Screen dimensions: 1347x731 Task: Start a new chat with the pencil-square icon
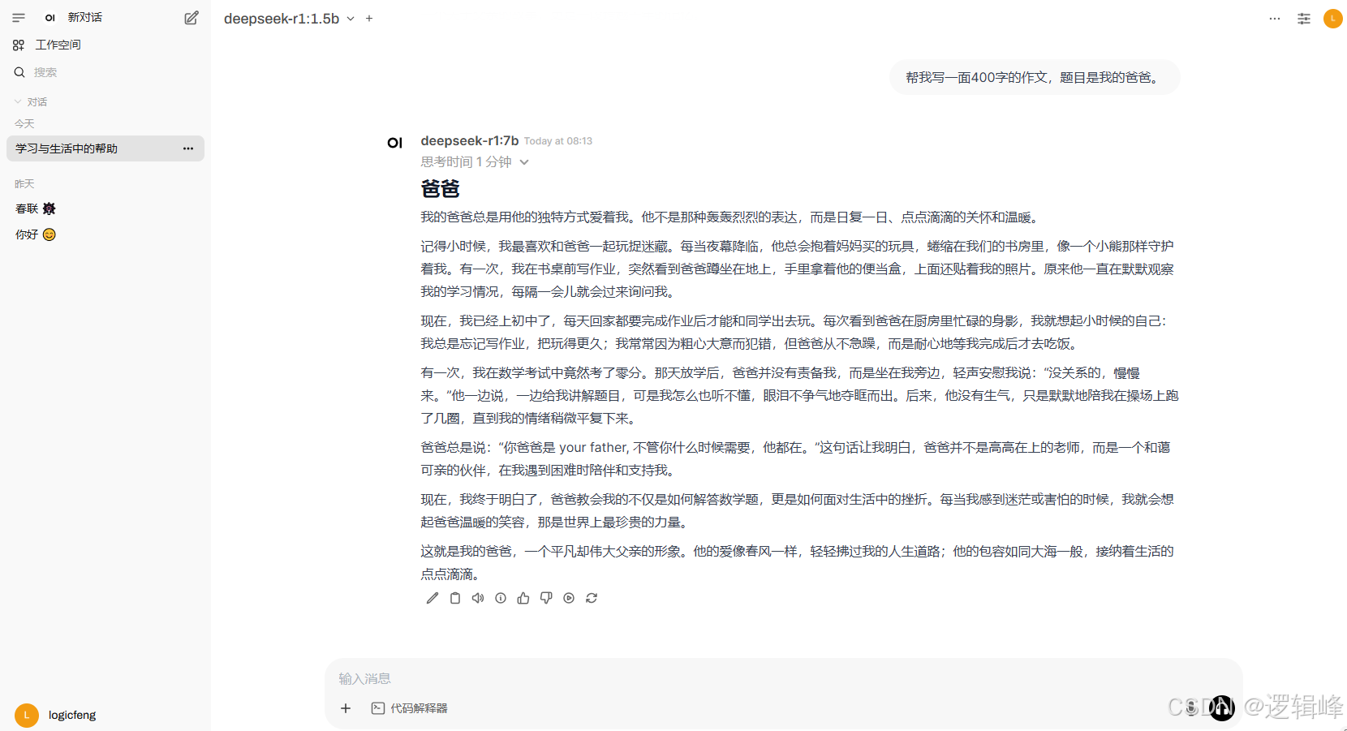click(x=192, y=18)
